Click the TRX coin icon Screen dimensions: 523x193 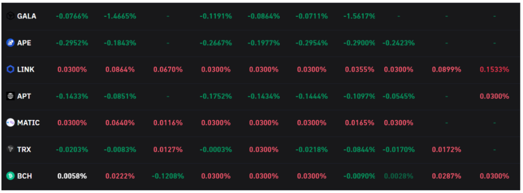tap(10, 149)
